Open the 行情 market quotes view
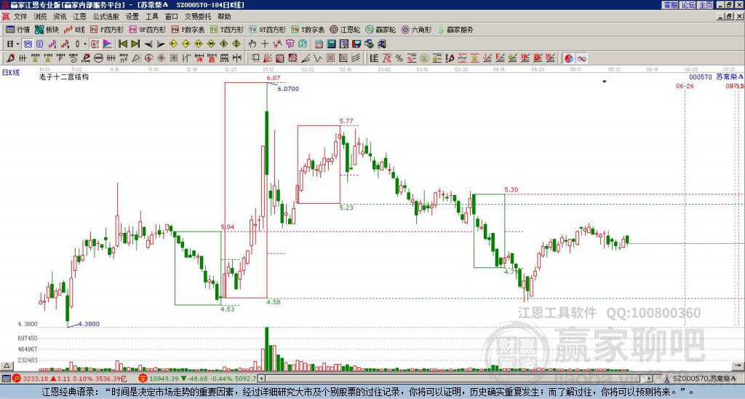 click(17, 29)
